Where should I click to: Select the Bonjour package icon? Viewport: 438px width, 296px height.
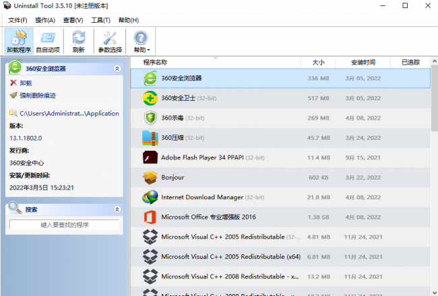click(x=150, y=178)
